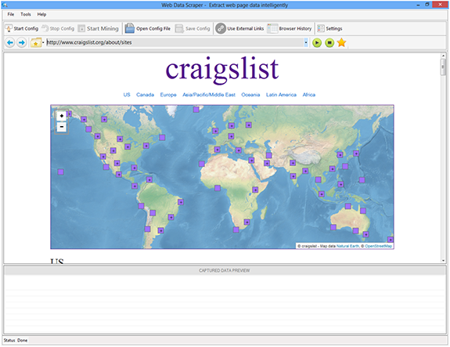Follow the Oceania region link
Viewport: 450px width, 347px height.
(x=250, y=95)
